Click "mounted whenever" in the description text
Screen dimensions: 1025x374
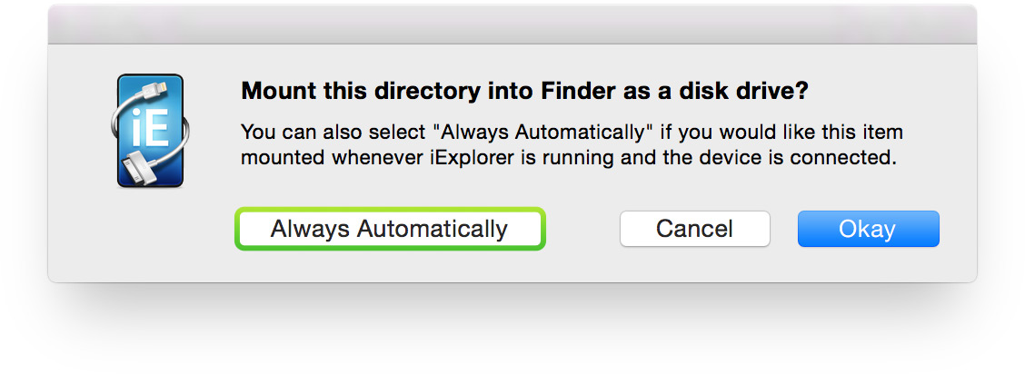321,158
